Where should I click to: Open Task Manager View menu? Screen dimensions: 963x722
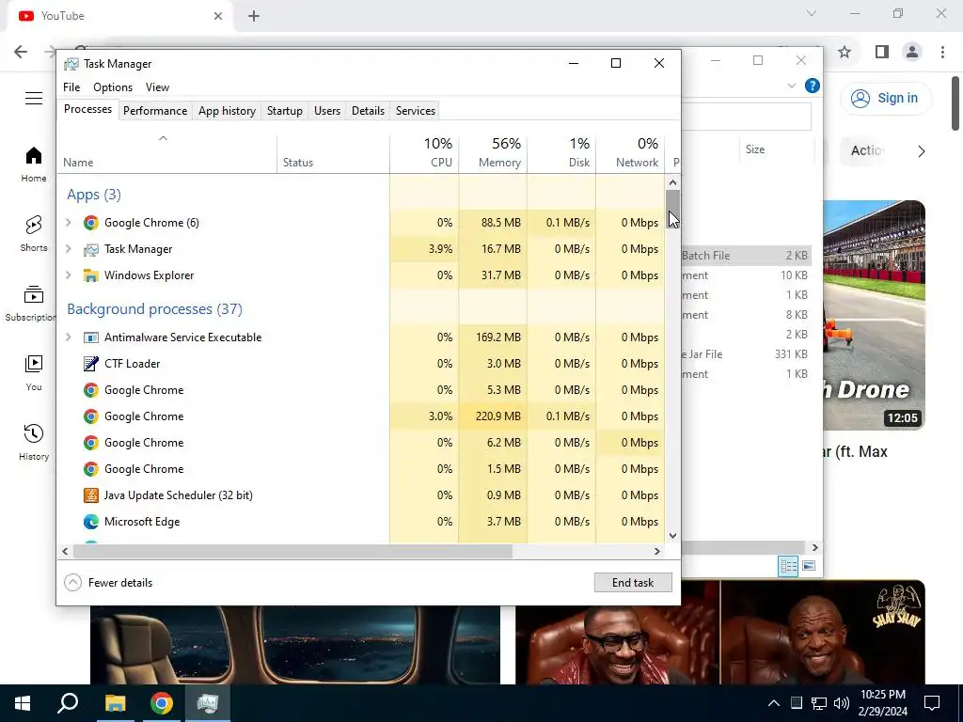tap(157, 87)
